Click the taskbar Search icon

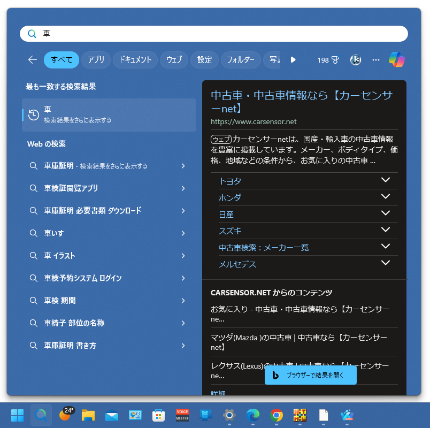coord(41,415)
